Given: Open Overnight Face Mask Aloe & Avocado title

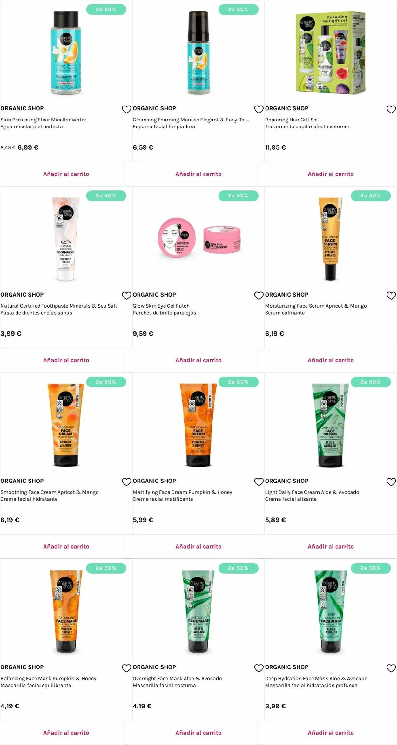Looking at the screenshot, I should [x=177, y=678].
